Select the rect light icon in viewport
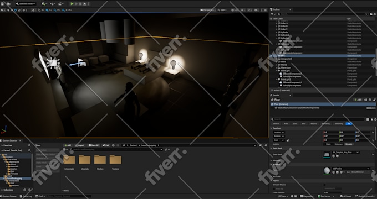 53,63
